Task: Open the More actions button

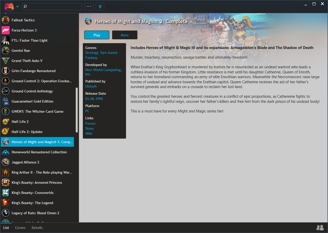Action: pyautogui.click(x=124, y=35)
